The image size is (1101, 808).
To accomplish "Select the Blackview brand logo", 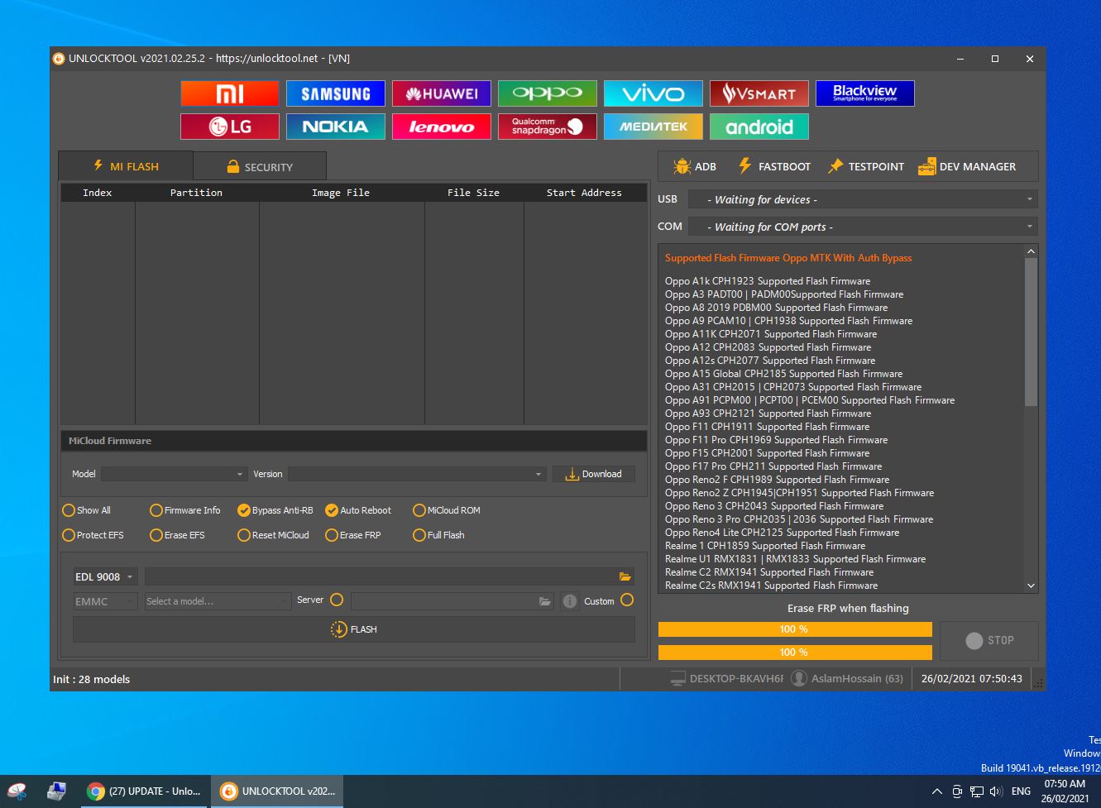I will click(865, 93).
